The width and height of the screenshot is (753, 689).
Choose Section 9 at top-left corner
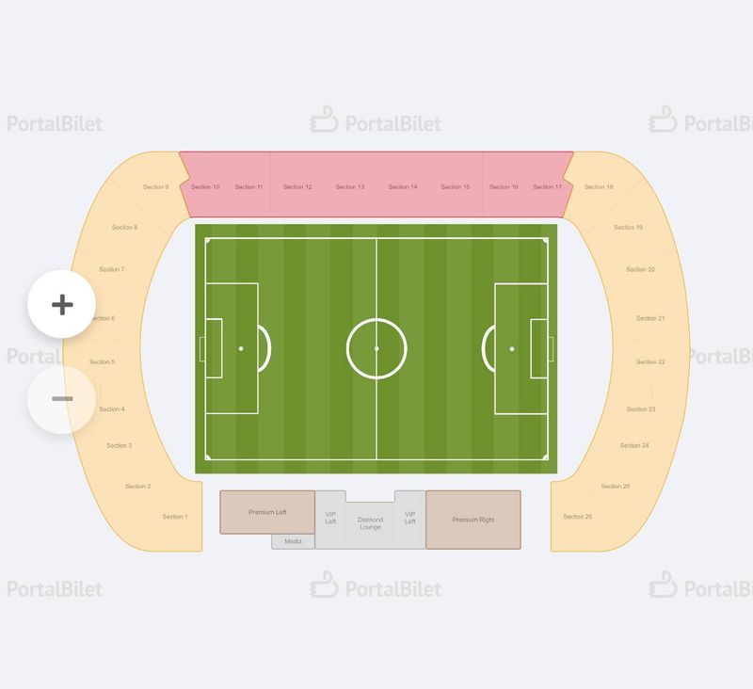(x=155, y=186)
